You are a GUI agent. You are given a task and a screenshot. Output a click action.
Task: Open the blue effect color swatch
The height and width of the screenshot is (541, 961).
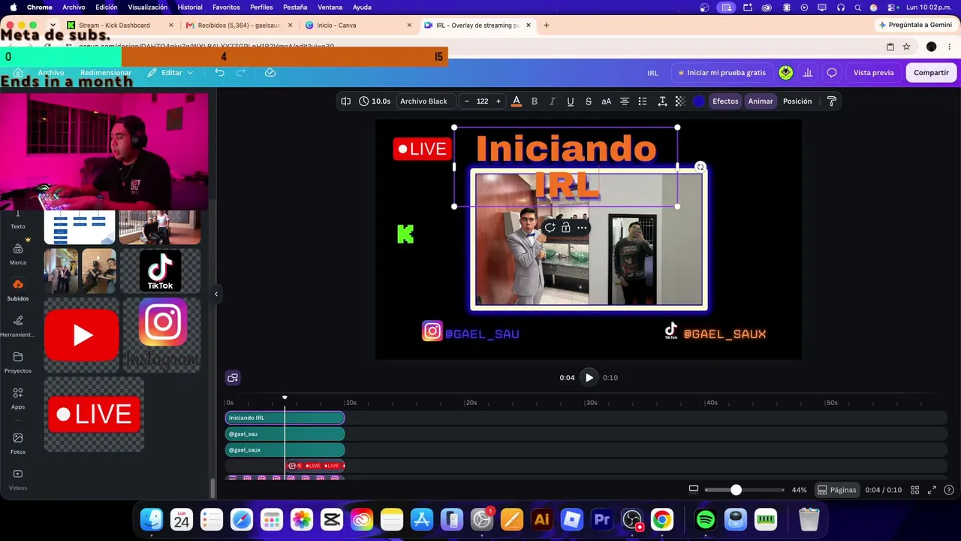coord(699,101)
